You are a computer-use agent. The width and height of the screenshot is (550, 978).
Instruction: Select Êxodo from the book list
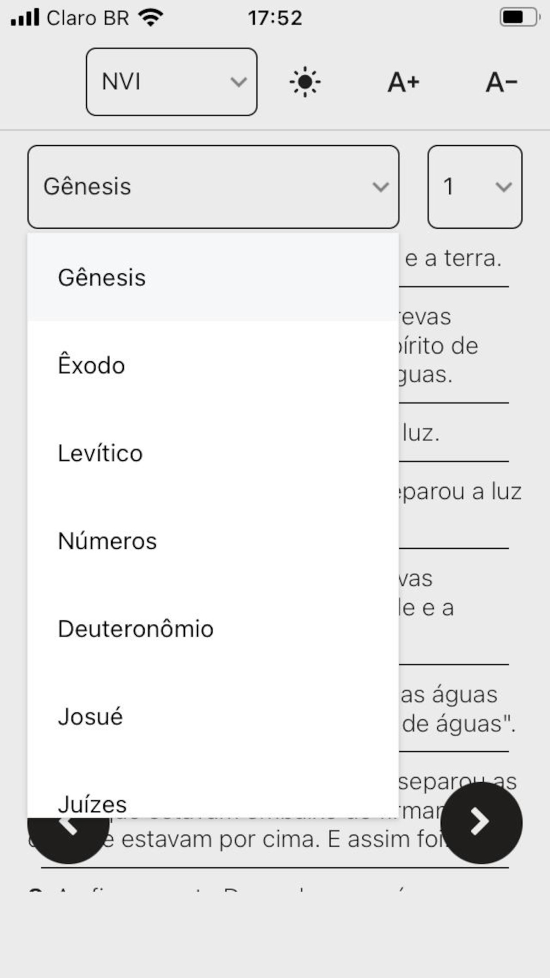(x=92, y=366)
